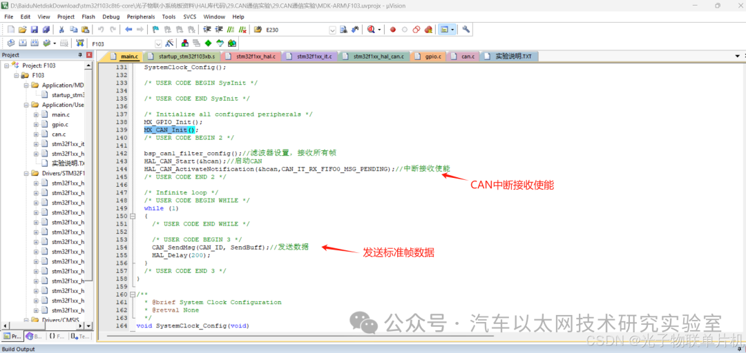Navigate forwards with the right arrow
The image size is (746, 353).
(140, 30)
